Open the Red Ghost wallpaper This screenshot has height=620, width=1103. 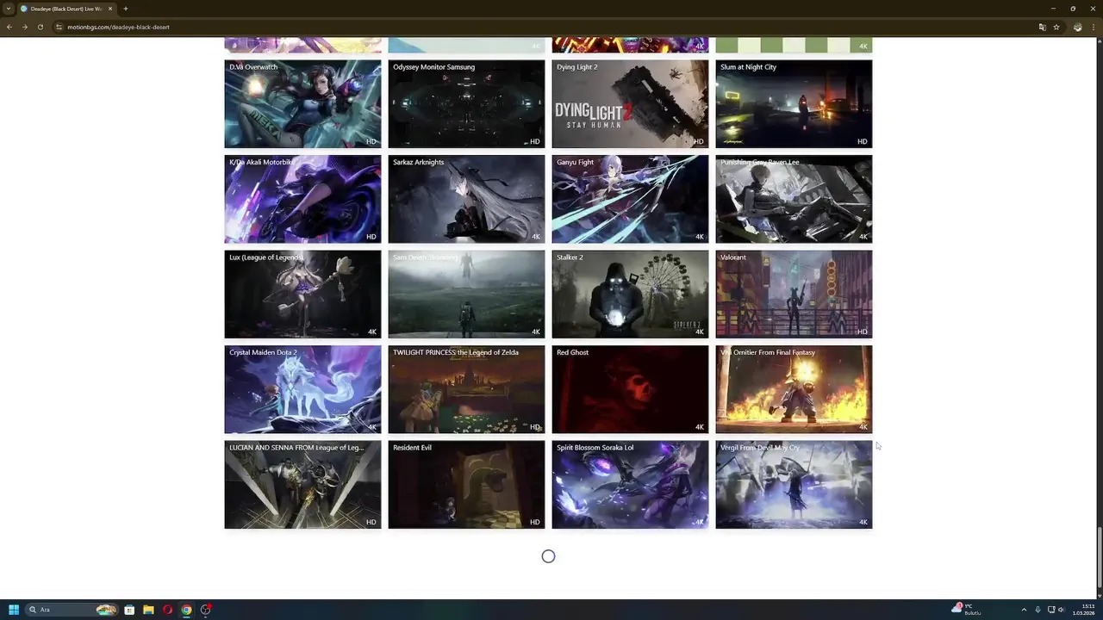[x=630, y=389]
